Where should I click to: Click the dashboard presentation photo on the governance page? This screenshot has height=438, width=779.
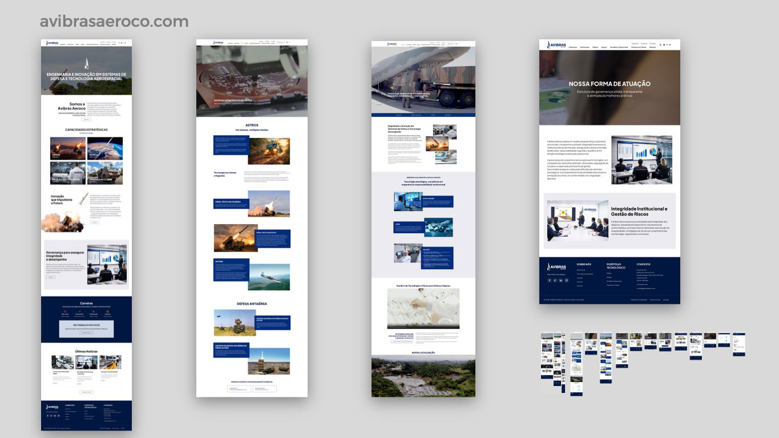click(x=641, y=160)
